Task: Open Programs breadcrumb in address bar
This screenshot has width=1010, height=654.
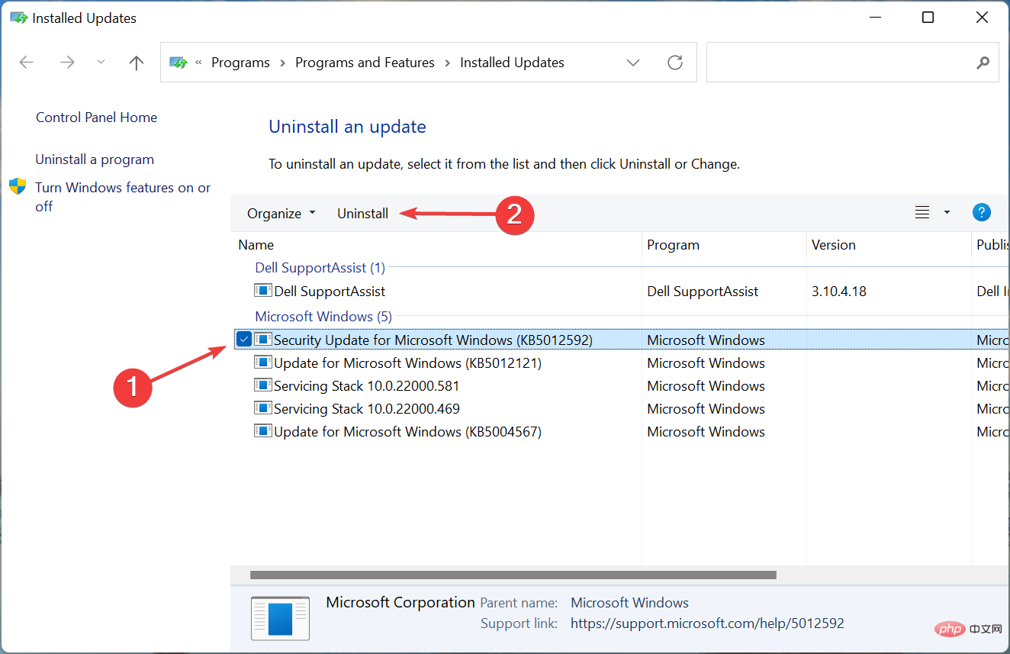Action: coord(240,63)
